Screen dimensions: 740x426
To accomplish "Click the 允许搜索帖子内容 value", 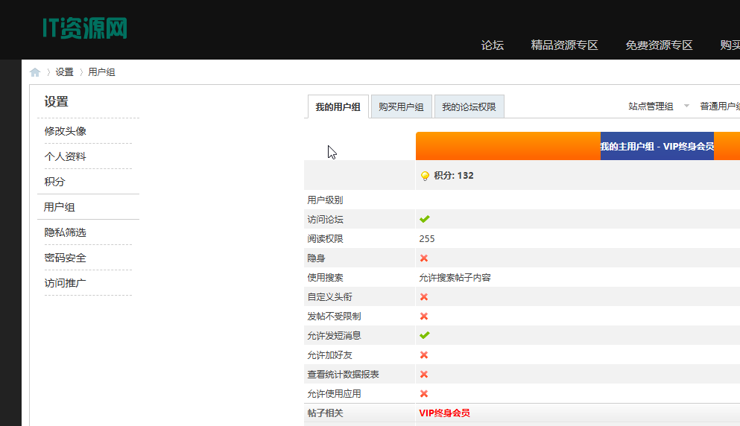I will 455,277.
